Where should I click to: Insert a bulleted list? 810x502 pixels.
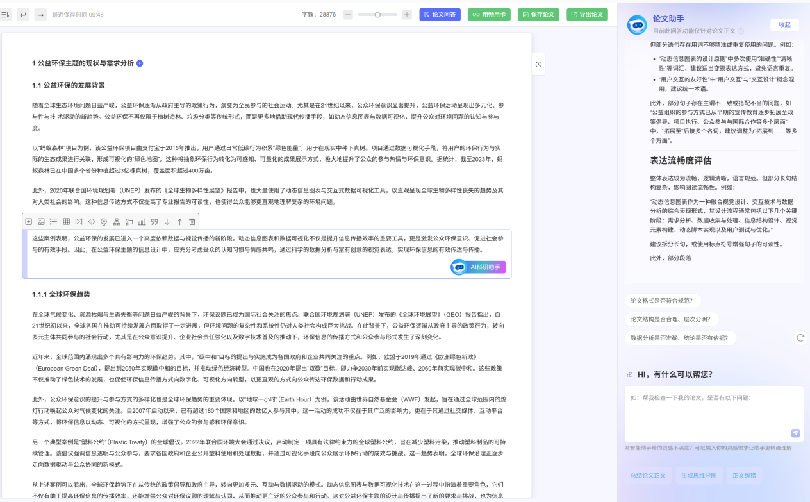[54, 222]
